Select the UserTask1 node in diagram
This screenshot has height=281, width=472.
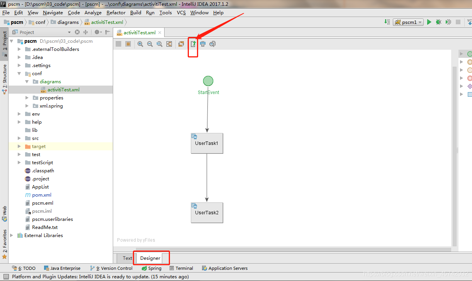[207, 143]
